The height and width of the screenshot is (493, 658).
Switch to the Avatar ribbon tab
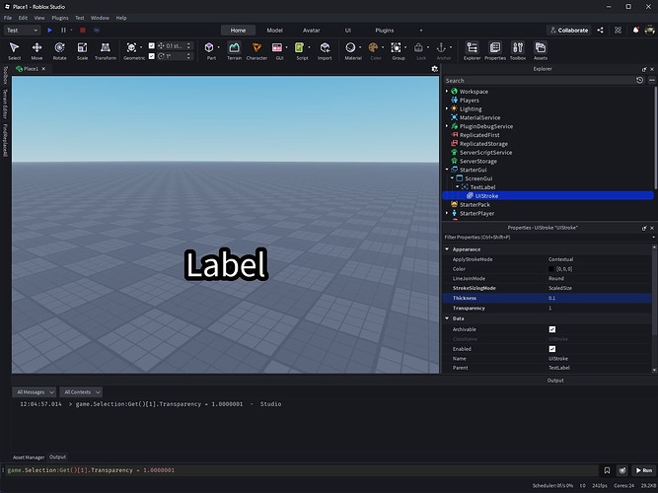(x=311, y=31)
